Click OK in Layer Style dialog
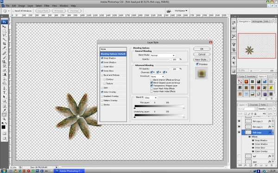This screenshot has width=278, height=173. click(x=202, y=49)
